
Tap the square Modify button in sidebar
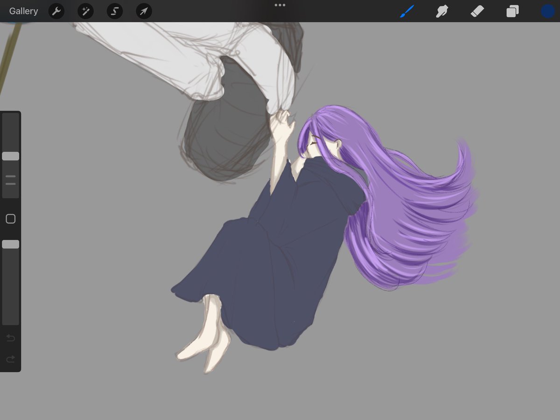11,219
